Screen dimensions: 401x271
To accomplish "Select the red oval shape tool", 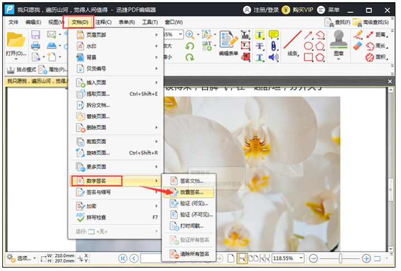I will tap(308, 46).
